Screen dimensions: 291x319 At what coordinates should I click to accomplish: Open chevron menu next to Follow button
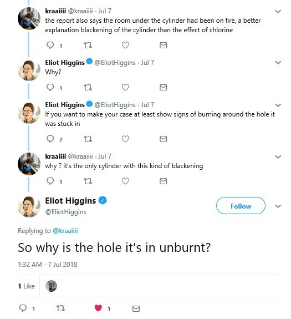(x=278, y=206)
